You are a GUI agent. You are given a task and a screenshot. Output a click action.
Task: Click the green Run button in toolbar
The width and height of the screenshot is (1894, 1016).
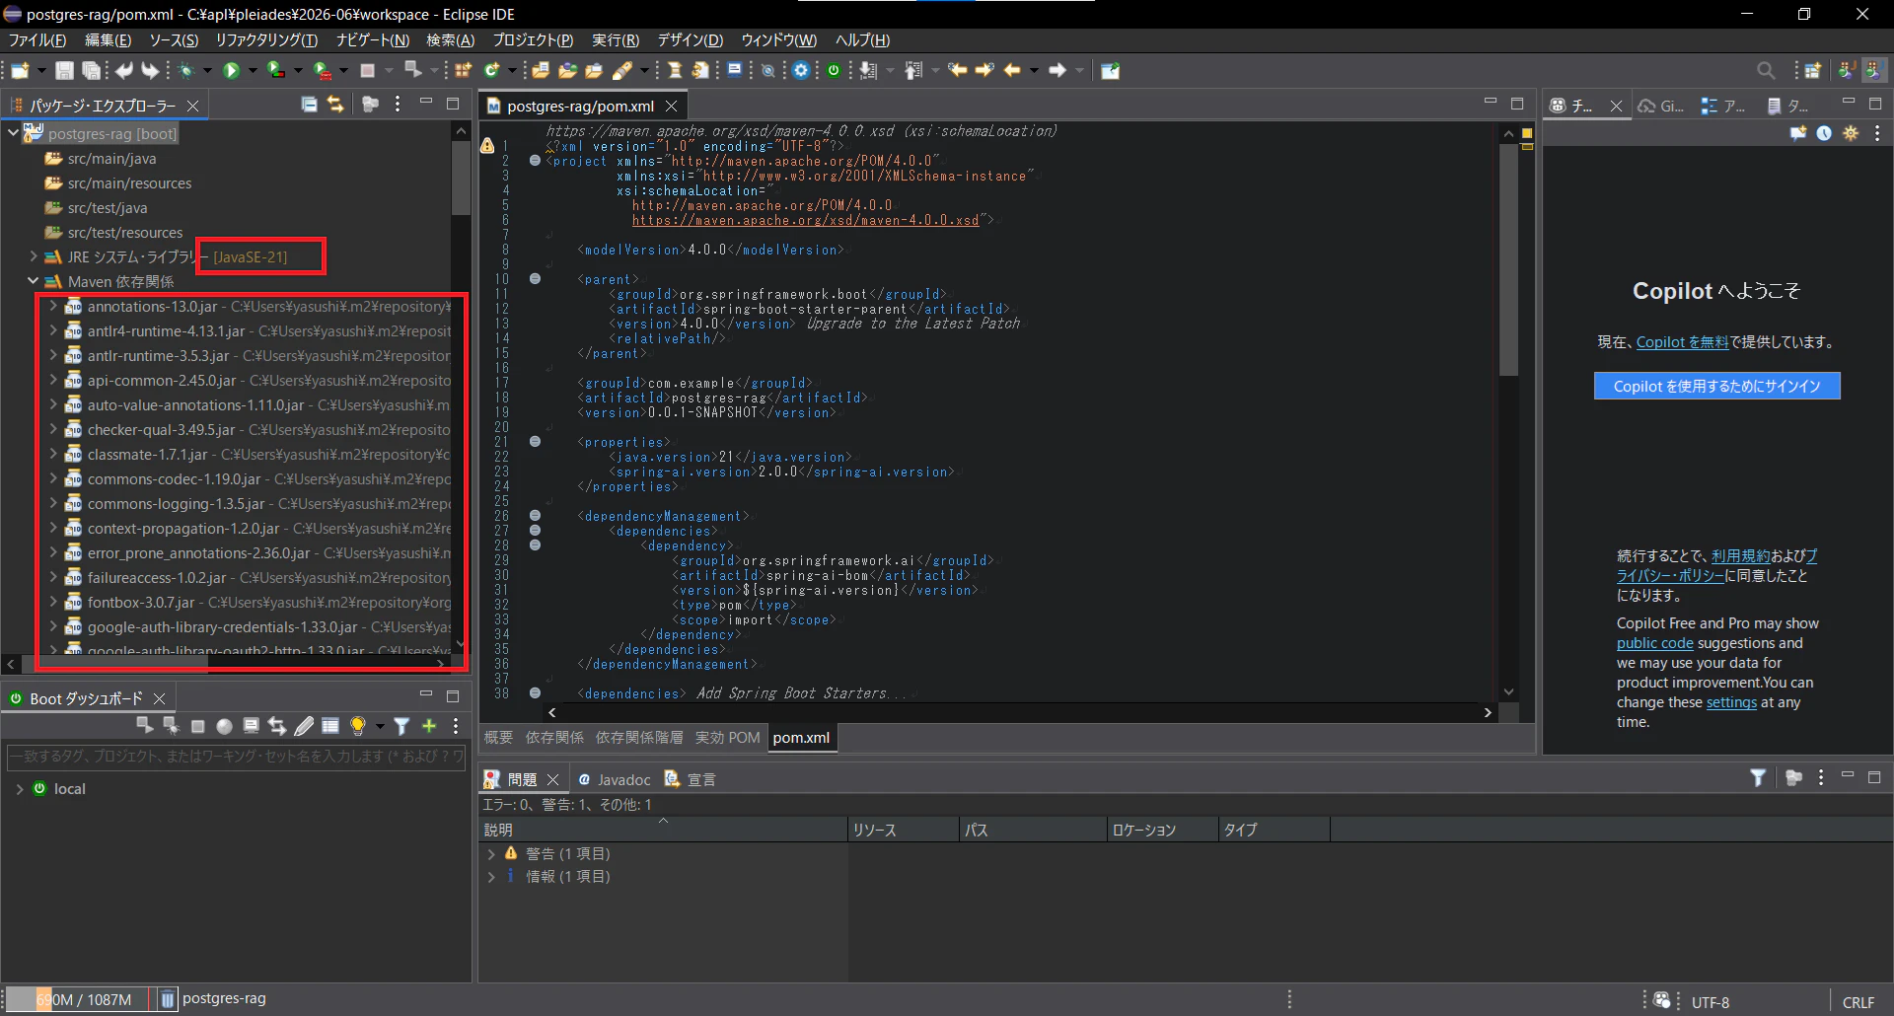click(x=232, y=70)
